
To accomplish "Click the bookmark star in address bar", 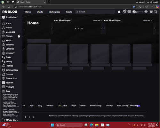I will [134, 7].
